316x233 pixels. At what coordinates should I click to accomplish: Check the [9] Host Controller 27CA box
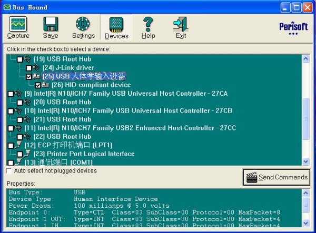pos(11,94)
